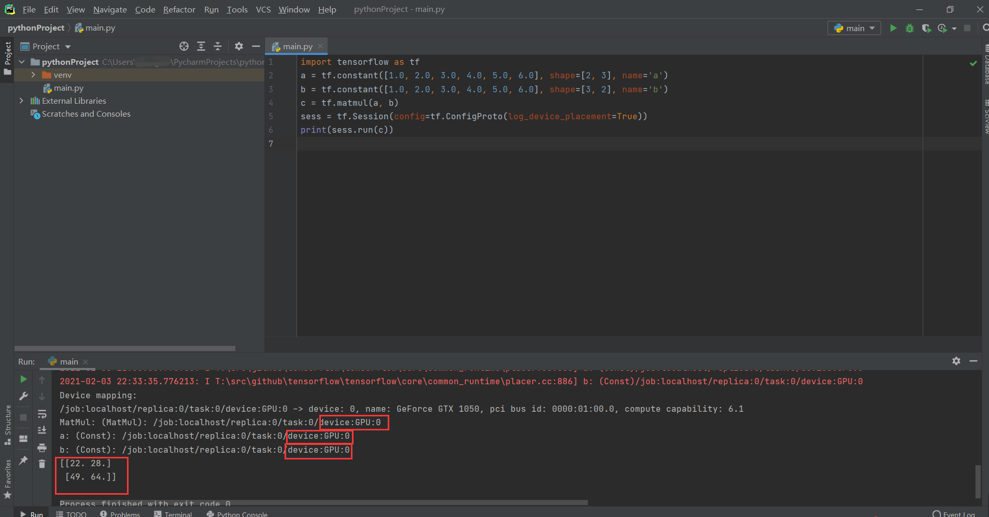Screen dimensions: 989x517
Task: Click the profile main clock icon
Action: pos(942,28)
